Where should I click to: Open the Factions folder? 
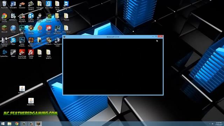point(66,17)
